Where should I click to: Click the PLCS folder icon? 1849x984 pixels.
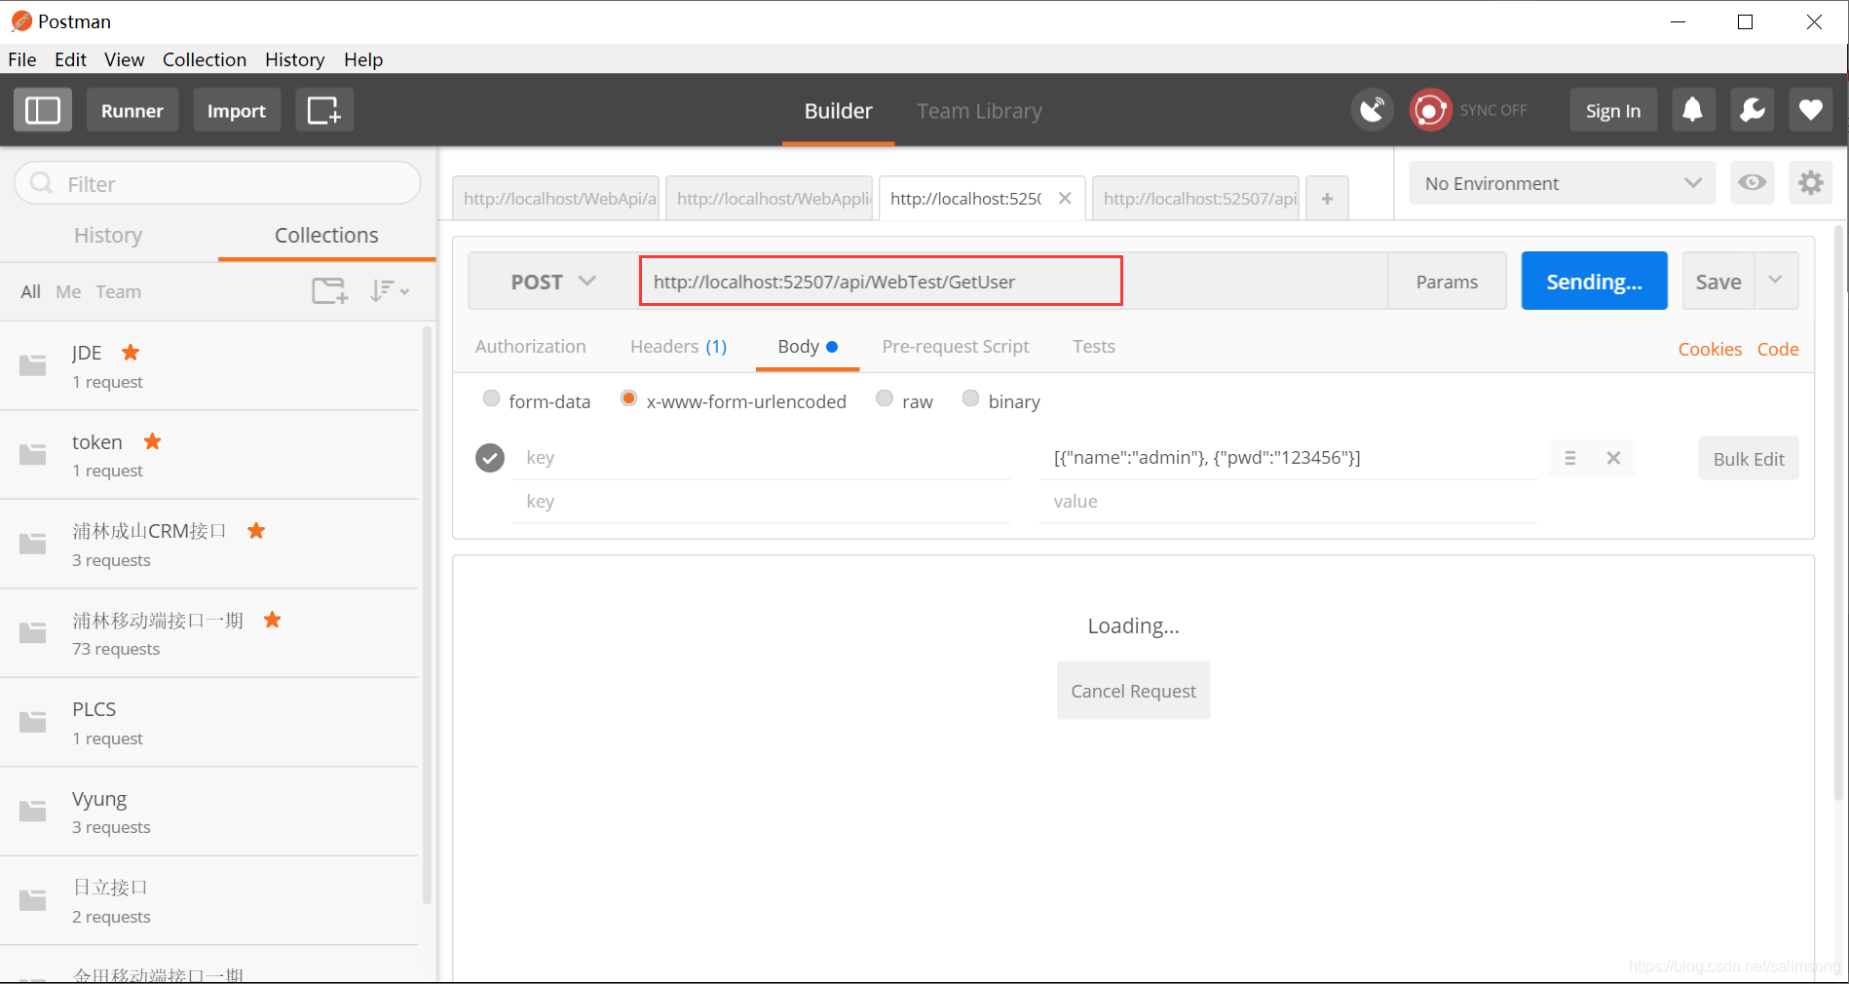point(33,722)
